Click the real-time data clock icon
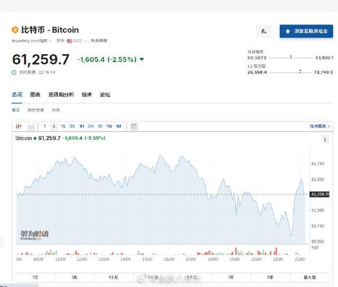 pos(14,73)
